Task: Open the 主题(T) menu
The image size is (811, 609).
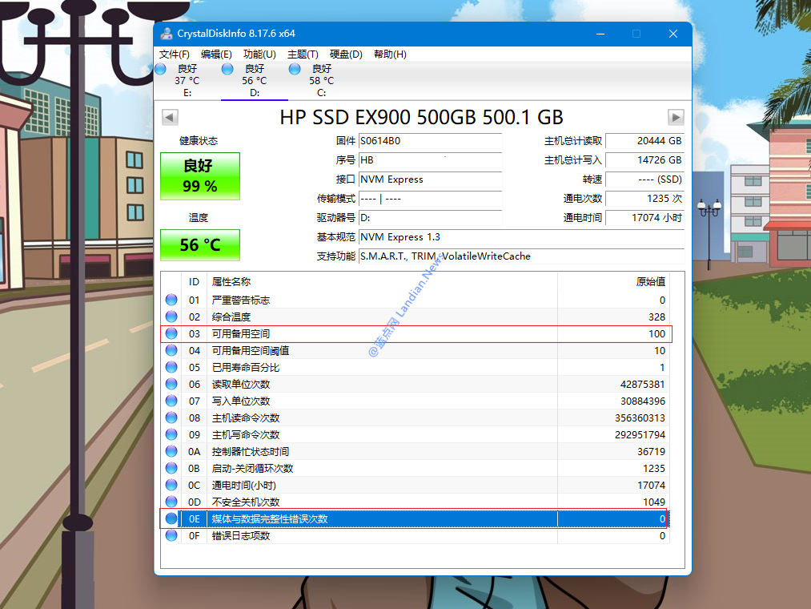Action: (303, 54)
